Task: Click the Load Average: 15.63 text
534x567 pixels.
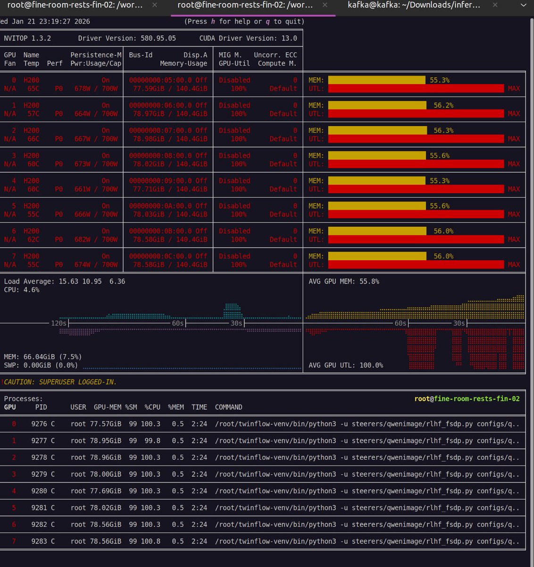Action: pos(41,281)
